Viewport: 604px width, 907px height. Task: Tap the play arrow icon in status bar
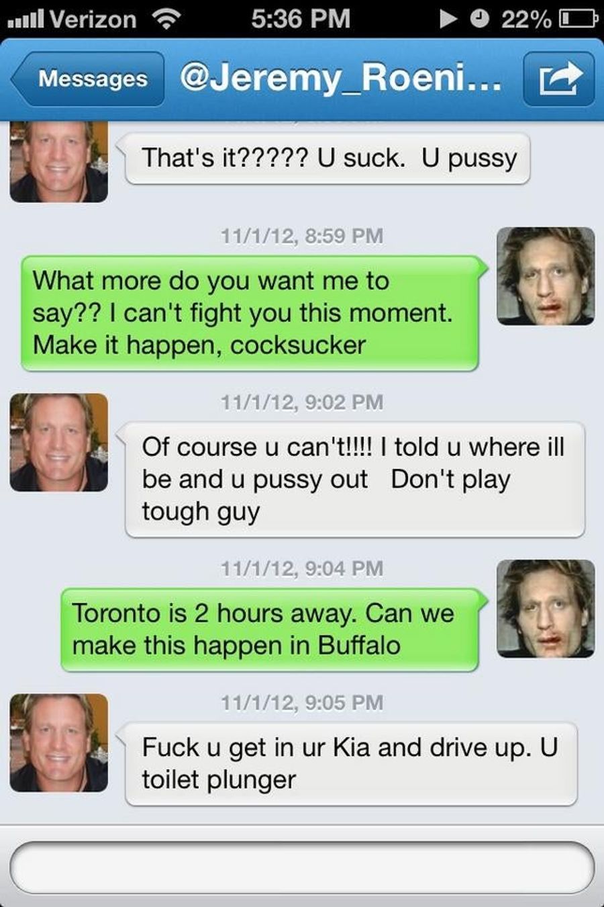(x=448, y=19)
